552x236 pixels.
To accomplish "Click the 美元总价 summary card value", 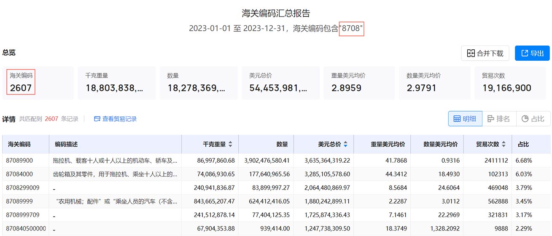I will coord(278,88).
